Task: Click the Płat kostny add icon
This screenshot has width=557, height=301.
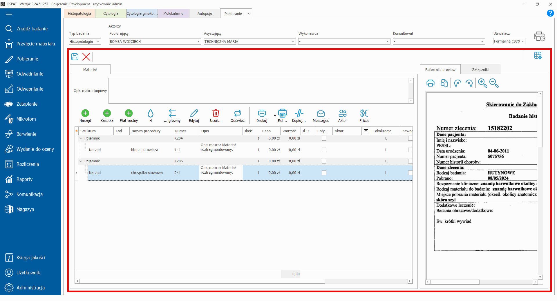Action: [129, 113]
